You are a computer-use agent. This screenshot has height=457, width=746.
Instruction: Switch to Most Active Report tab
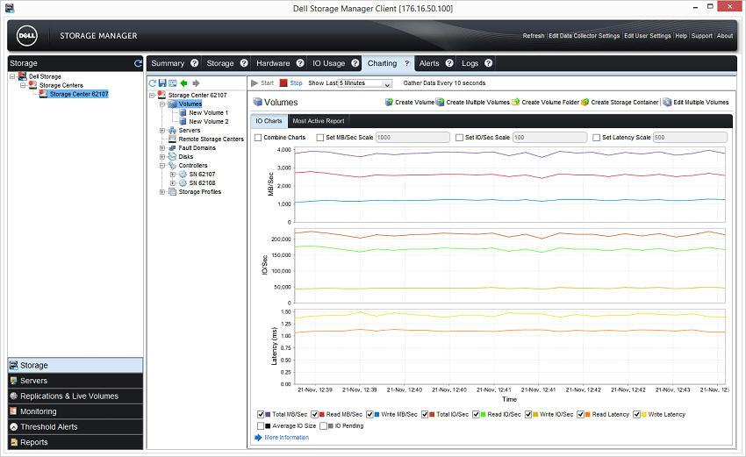319,121
